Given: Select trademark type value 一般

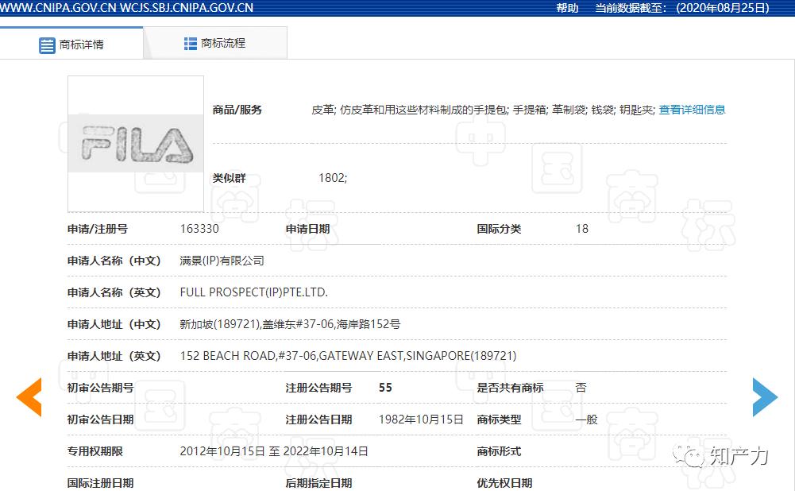Looking at the screenshot, I should [587, 419].
